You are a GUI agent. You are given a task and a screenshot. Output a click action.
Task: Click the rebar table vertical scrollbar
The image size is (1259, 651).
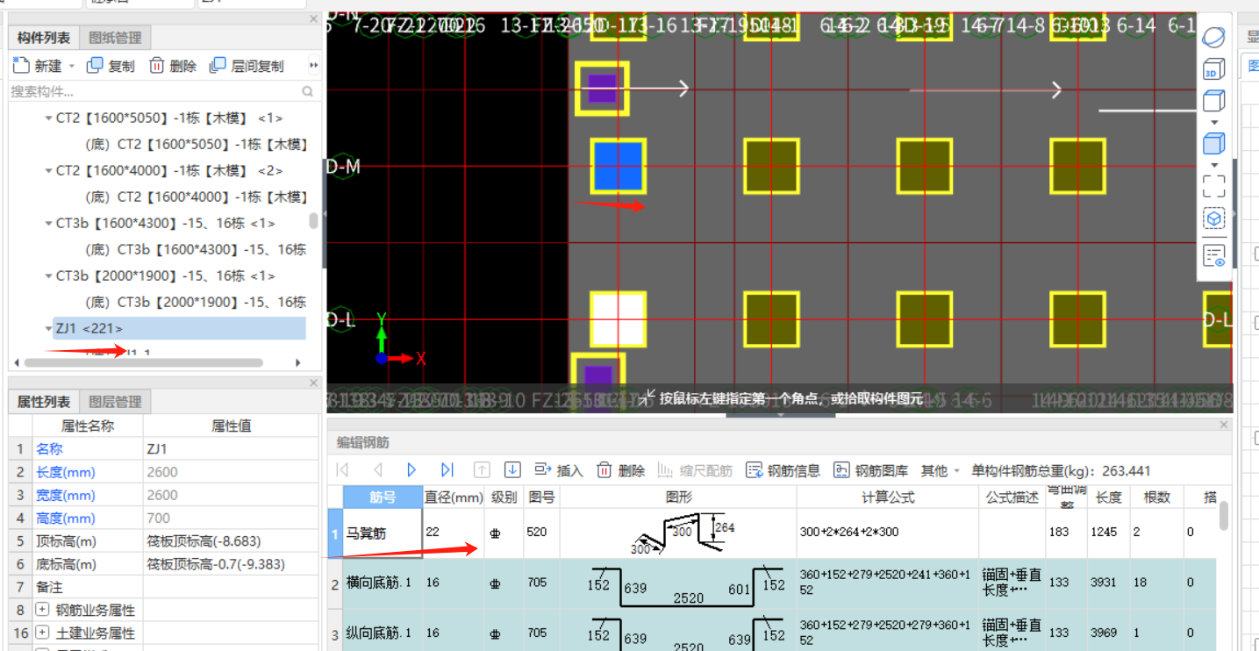click(1224, 516)
